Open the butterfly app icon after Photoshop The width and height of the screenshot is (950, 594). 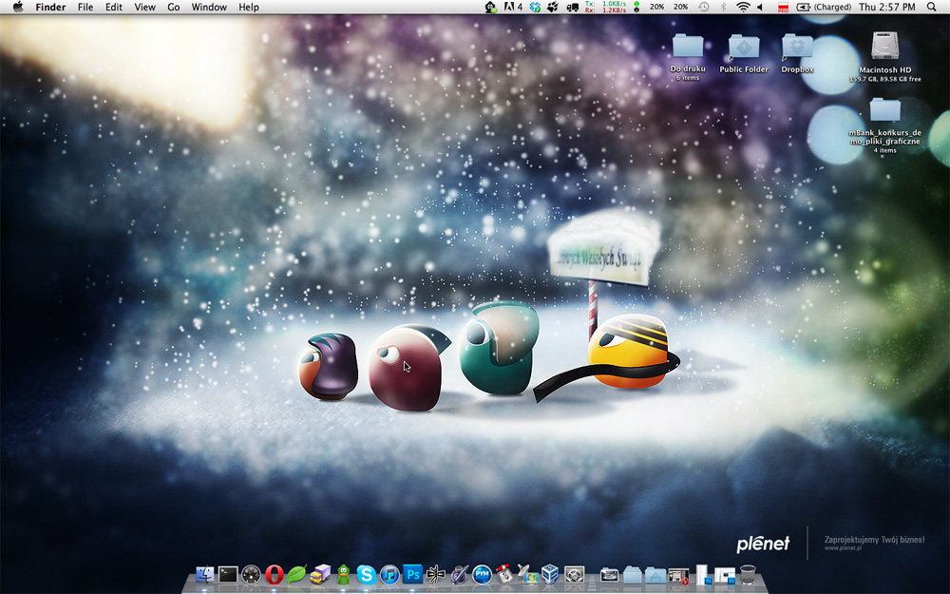436,573
